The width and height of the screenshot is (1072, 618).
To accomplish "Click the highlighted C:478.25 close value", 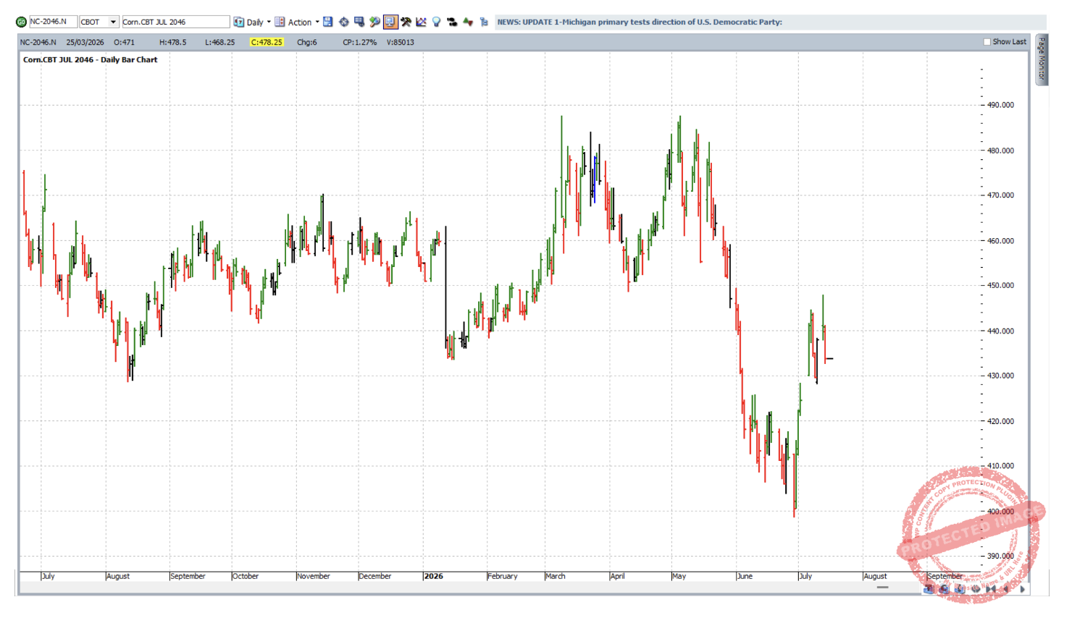I will tap(267, 42).
